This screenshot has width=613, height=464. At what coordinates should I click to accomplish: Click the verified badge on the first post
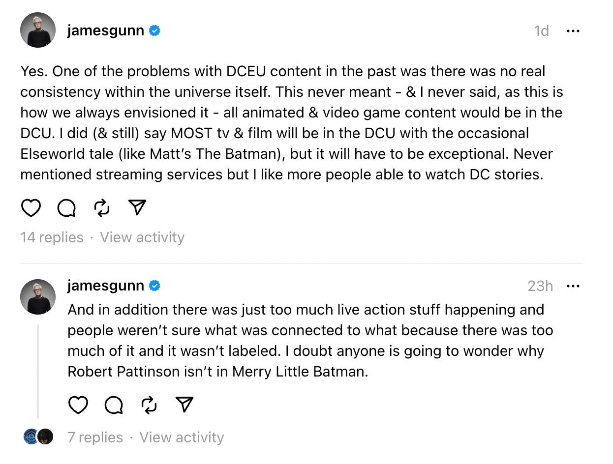click(x=154, y=31)
